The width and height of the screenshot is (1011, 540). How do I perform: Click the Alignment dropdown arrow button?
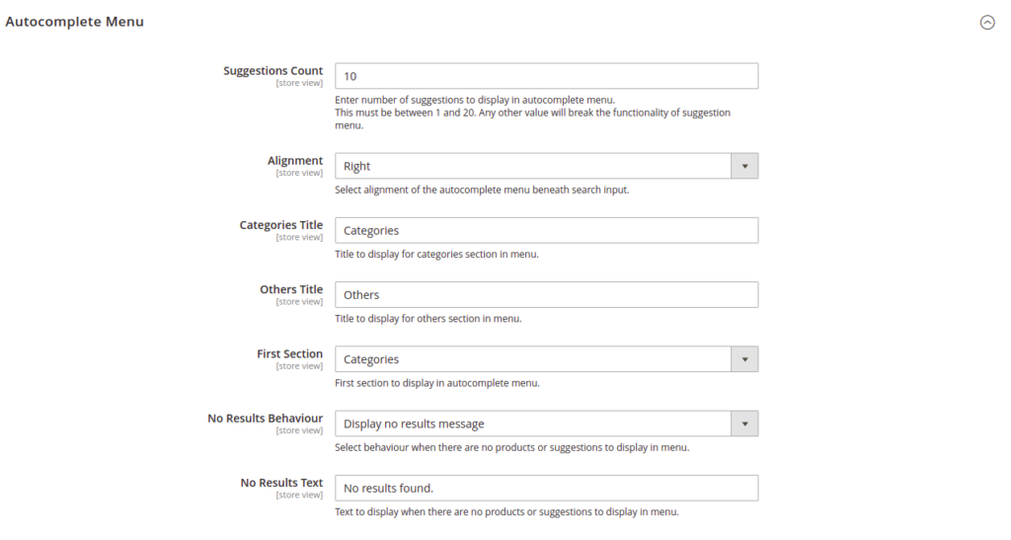pyautogui.click(x=744, y=166)
